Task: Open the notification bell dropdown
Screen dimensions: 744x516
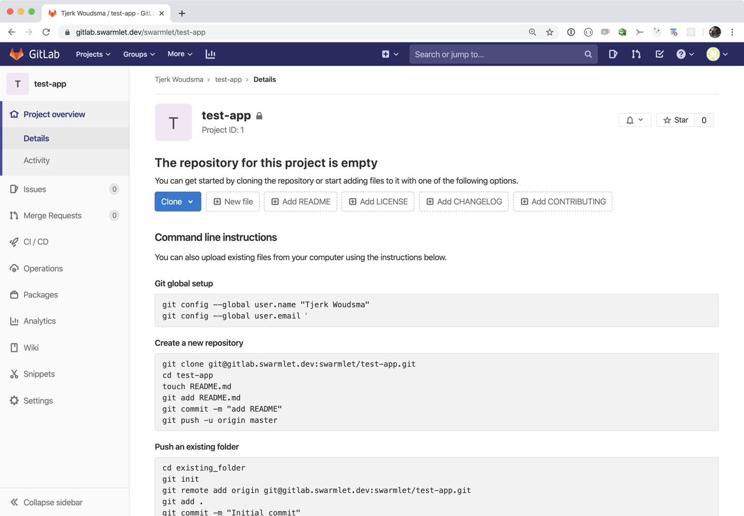Action: point(634,120)
